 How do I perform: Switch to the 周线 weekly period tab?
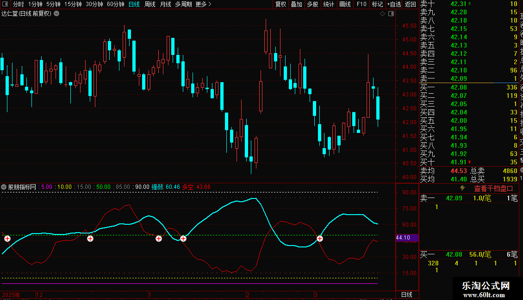click(x=150, y=4)
